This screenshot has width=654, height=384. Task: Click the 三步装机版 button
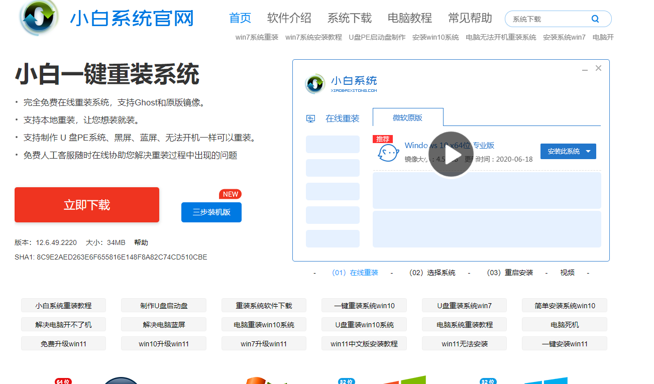pyautogui.click(x=211, y=212)
